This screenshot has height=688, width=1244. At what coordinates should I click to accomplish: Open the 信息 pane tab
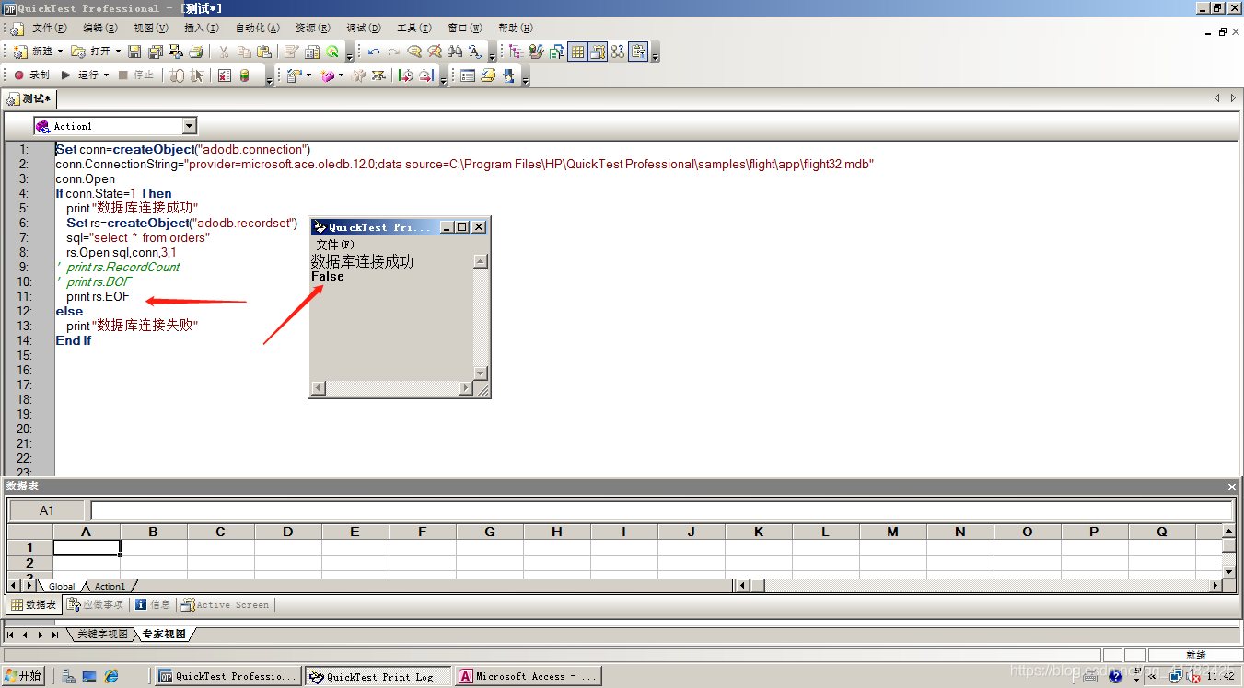pos(153,604)
